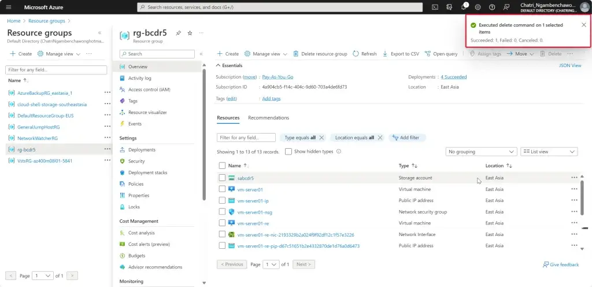Screen dimensions: 592x287
Task: Open the Move dropdown
Action: [x=520, y=54]
